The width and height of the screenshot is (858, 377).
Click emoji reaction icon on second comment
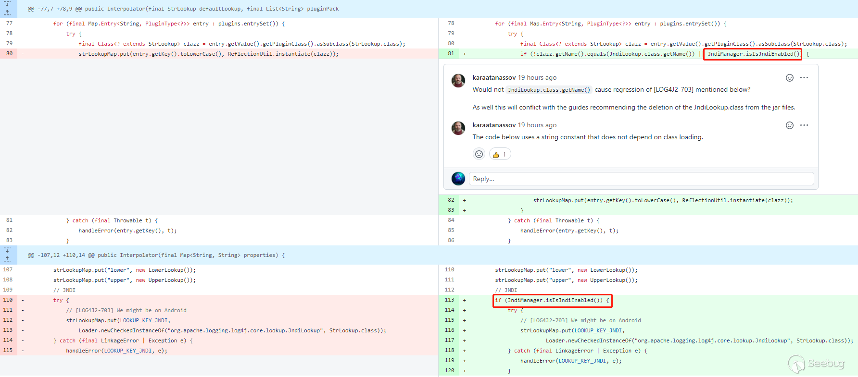point(789,125)
